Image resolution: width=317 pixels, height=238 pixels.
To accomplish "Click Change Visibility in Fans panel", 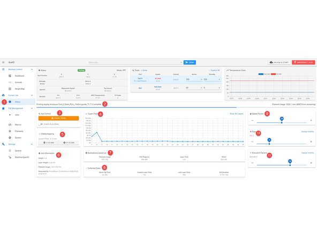I will (x=307, y=131).
